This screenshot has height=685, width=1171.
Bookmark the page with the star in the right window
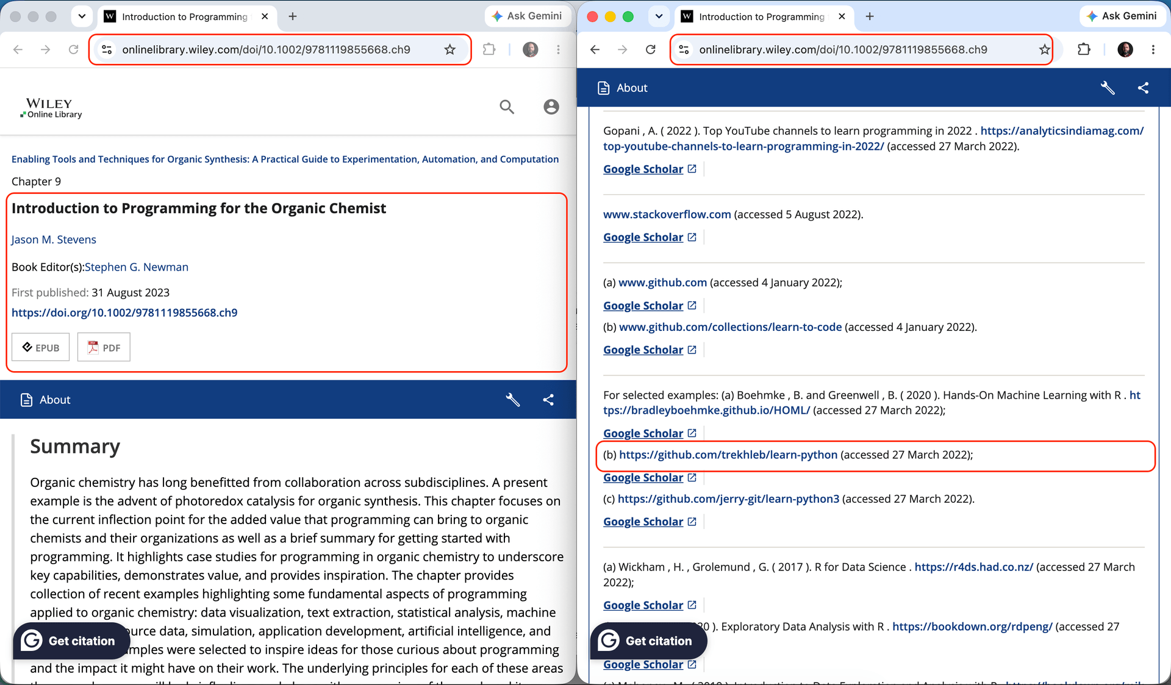[x=1044, y=49]
